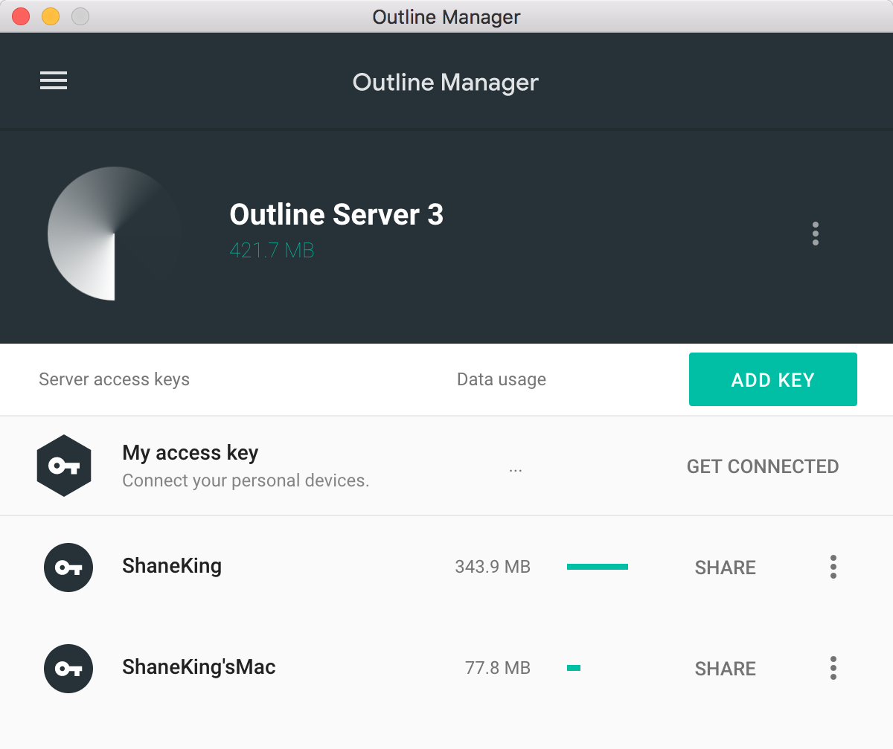Click GET CONNECTED for My access key

(x=763, y=466)
